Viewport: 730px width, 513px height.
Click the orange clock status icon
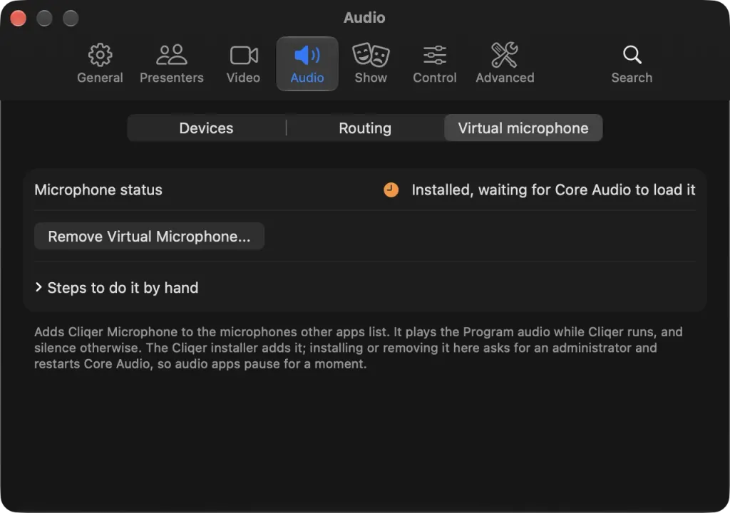point(391,190)
